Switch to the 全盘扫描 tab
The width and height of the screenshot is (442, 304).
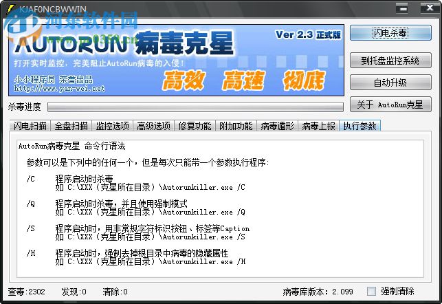(x=71, y=126)
